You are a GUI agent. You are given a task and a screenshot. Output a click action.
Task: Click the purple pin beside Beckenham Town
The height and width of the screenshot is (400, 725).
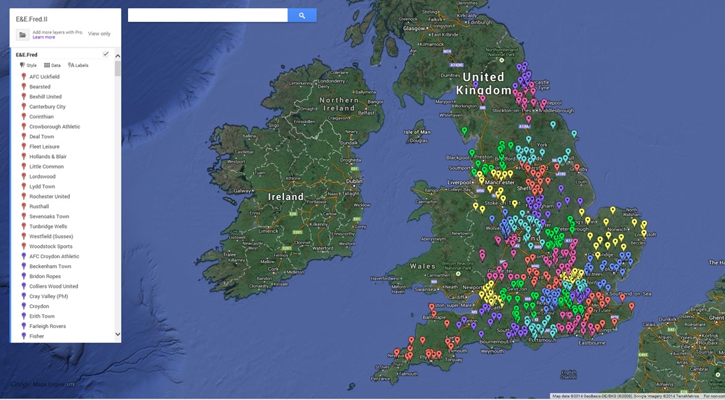click(x=24, y=266)
